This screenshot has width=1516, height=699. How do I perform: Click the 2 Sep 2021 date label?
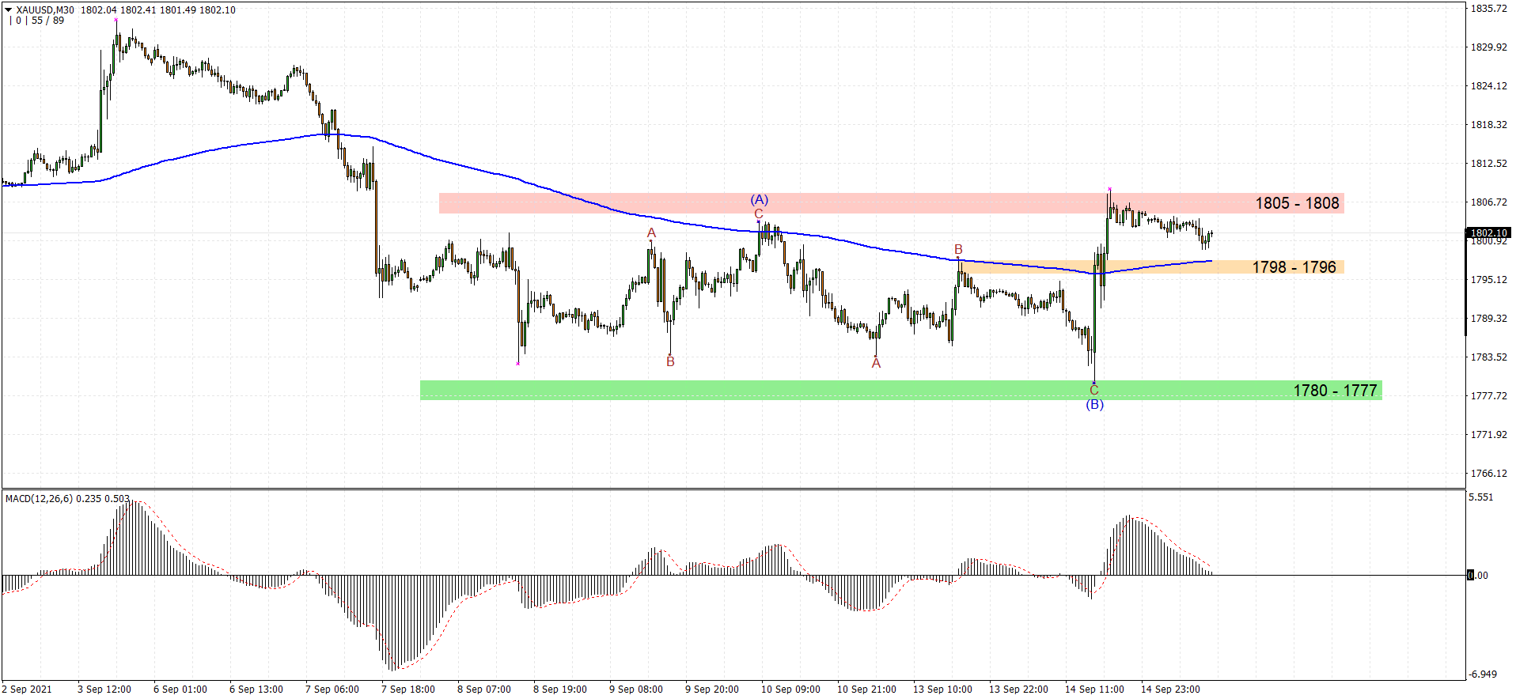[x=26, y=690]
